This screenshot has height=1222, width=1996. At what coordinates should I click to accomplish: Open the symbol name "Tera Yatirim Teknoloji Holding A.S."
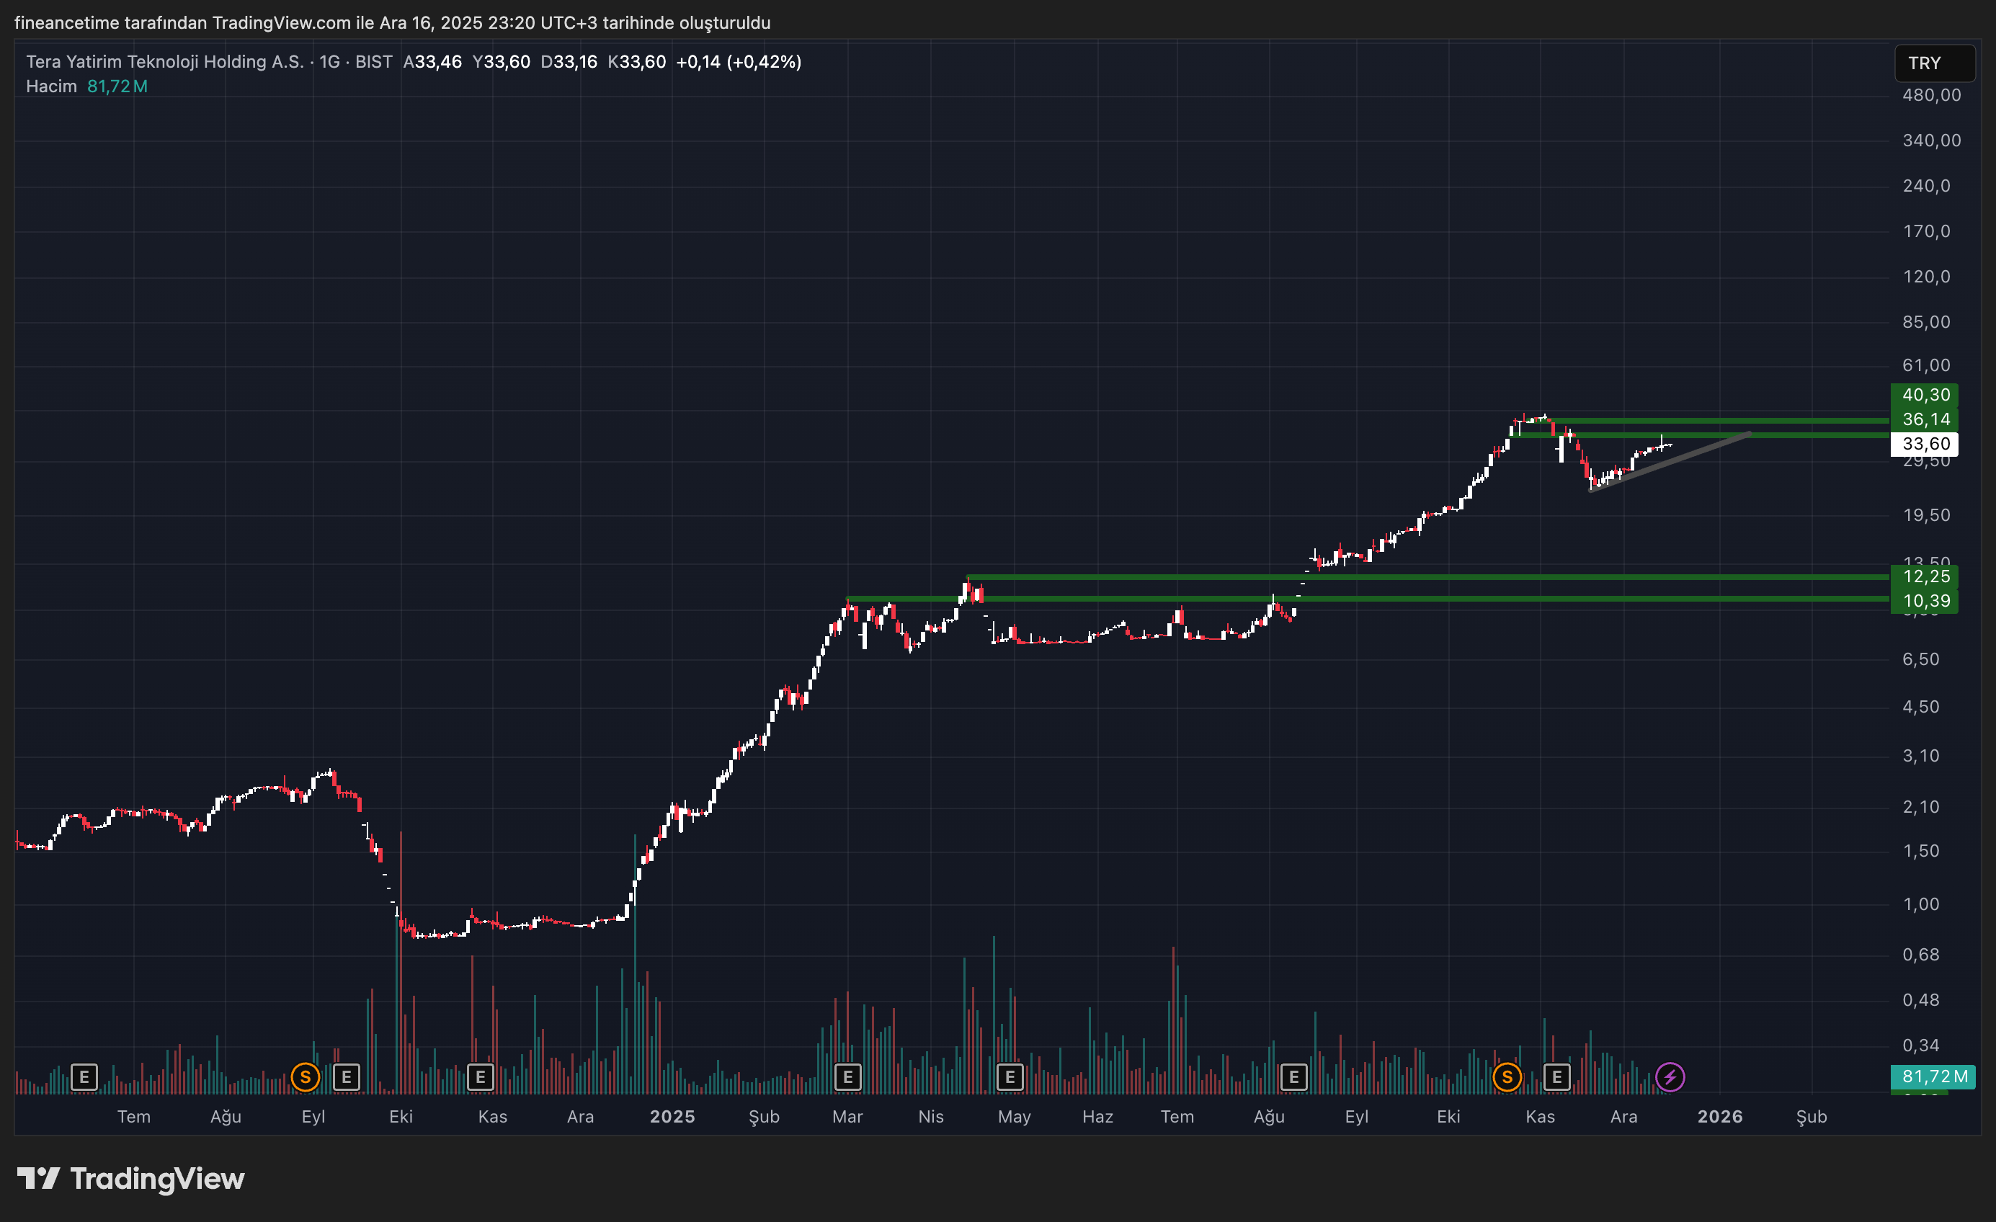click(163, 61)
